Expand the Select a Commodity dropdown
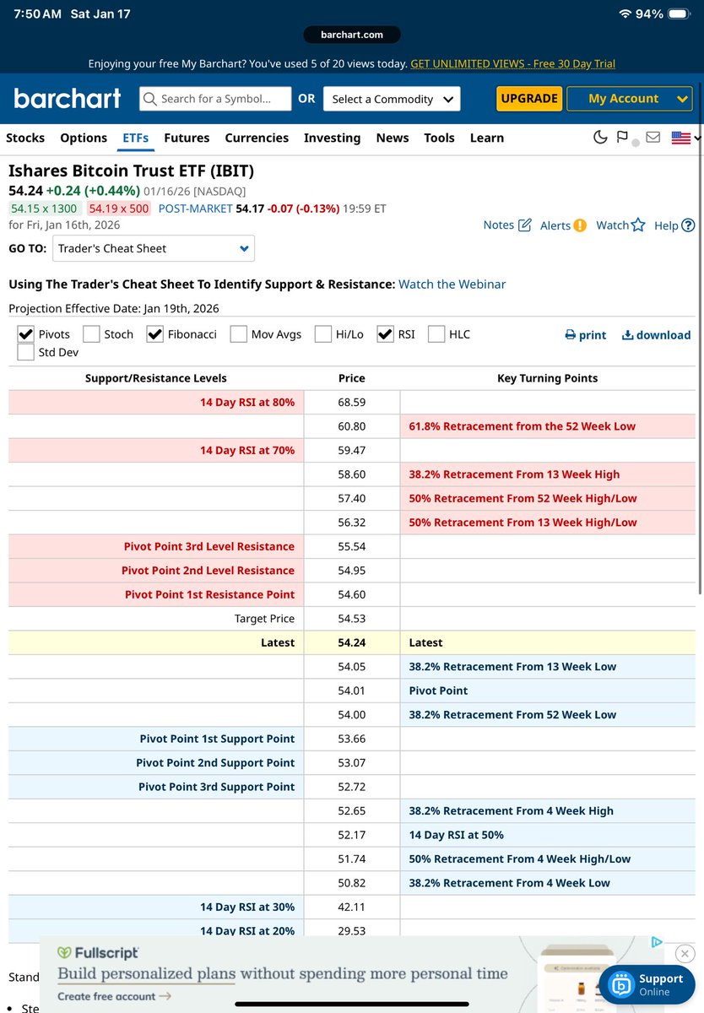Viewport: 704px width, 1013px height. tap(392, 99)
